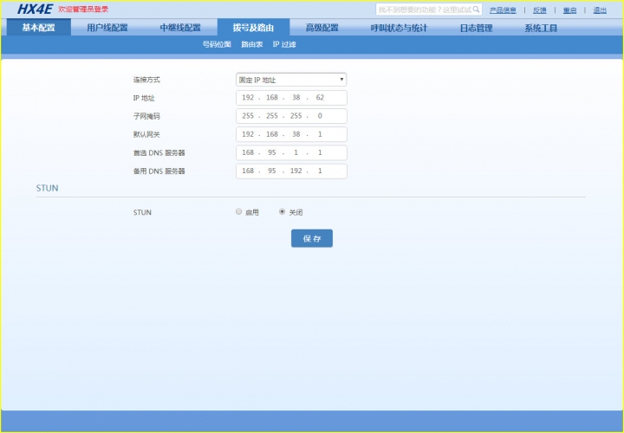Click the 默认网关 label
This screenshot has height=433, width=624.
click(x=146, y=135)
